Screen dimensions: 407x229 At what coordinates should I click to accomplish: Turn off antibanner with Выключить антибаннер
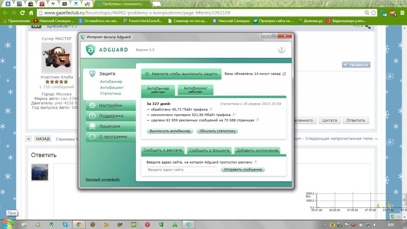point(170,131)
